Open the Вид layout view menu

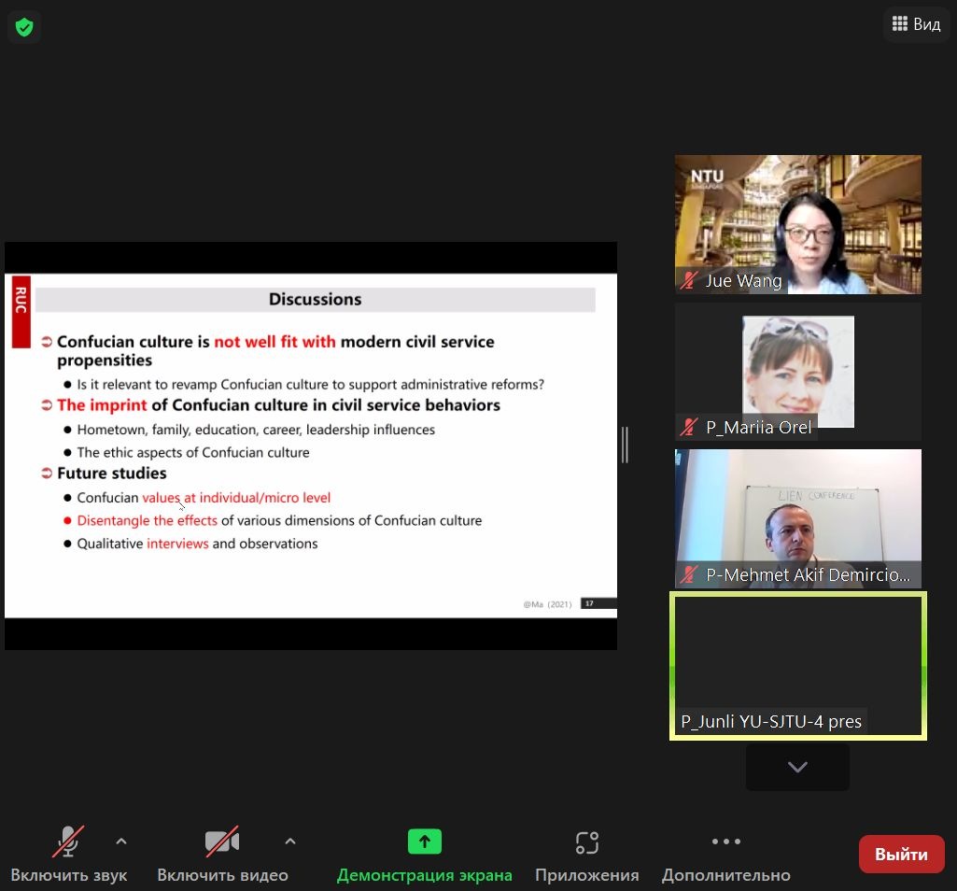point(916,24)
